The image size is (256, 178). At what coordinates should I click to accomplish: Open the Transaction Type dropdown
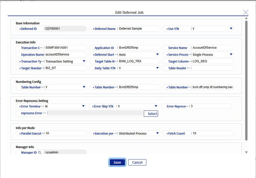click(x=84, y=61)
